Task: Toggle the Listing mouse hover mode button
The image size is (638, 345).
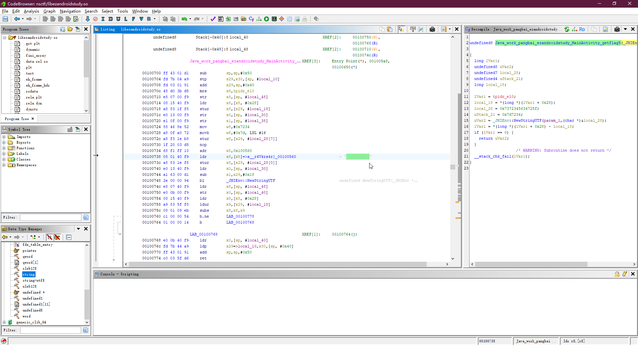Action: coord(401,29)
